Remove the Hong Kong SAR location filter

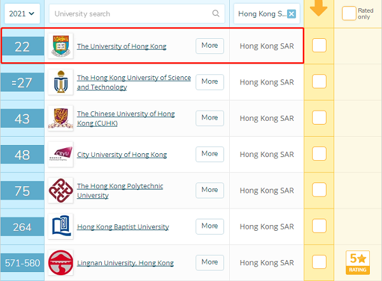click(292, 14)
